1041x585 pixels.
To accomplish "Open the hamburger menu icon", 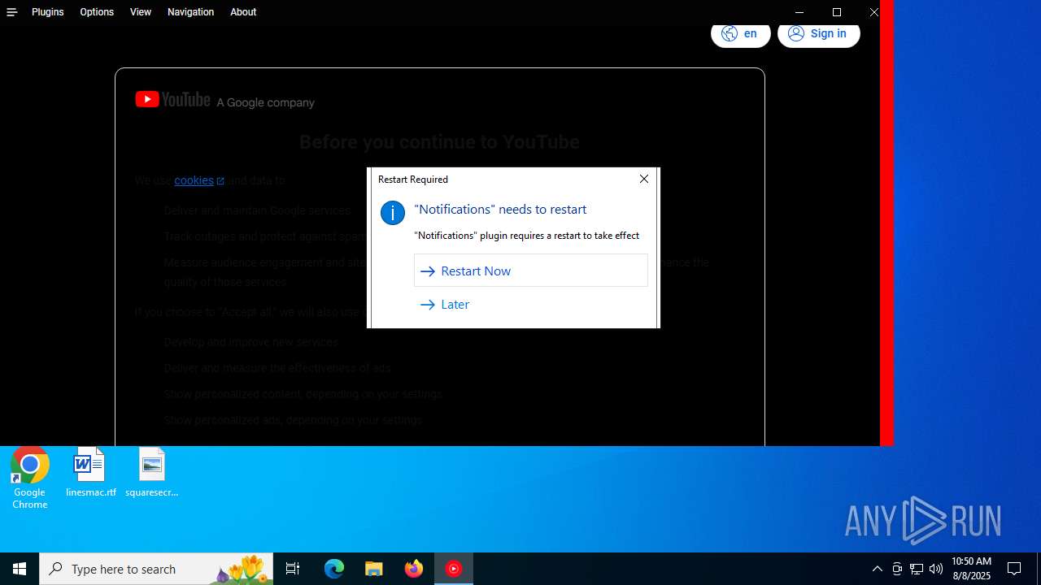I will (x=11, y=12).
